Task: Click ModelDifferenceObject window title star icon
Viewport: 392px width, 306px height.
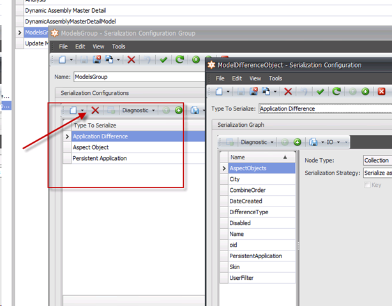Action: point(211,65)
